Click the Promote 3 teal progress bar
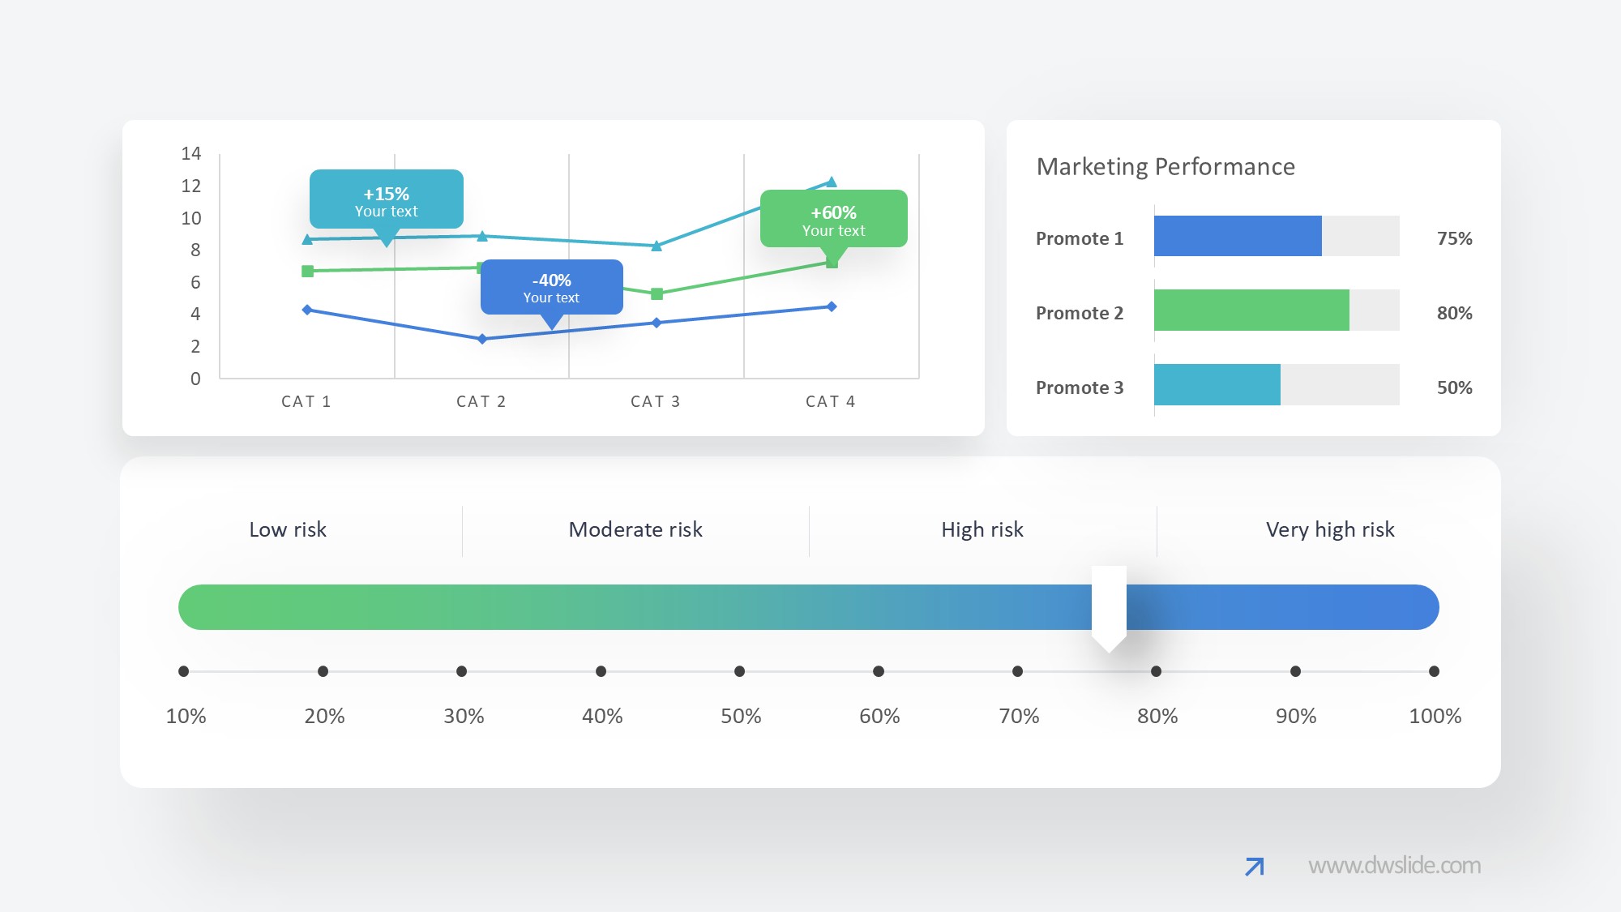This screenshot has width=1621, height=912. click(1217, 384)
